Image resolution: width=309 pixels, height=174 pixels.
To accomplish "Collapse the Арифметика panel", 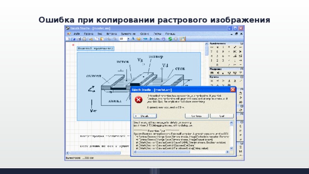I will 242,43.
